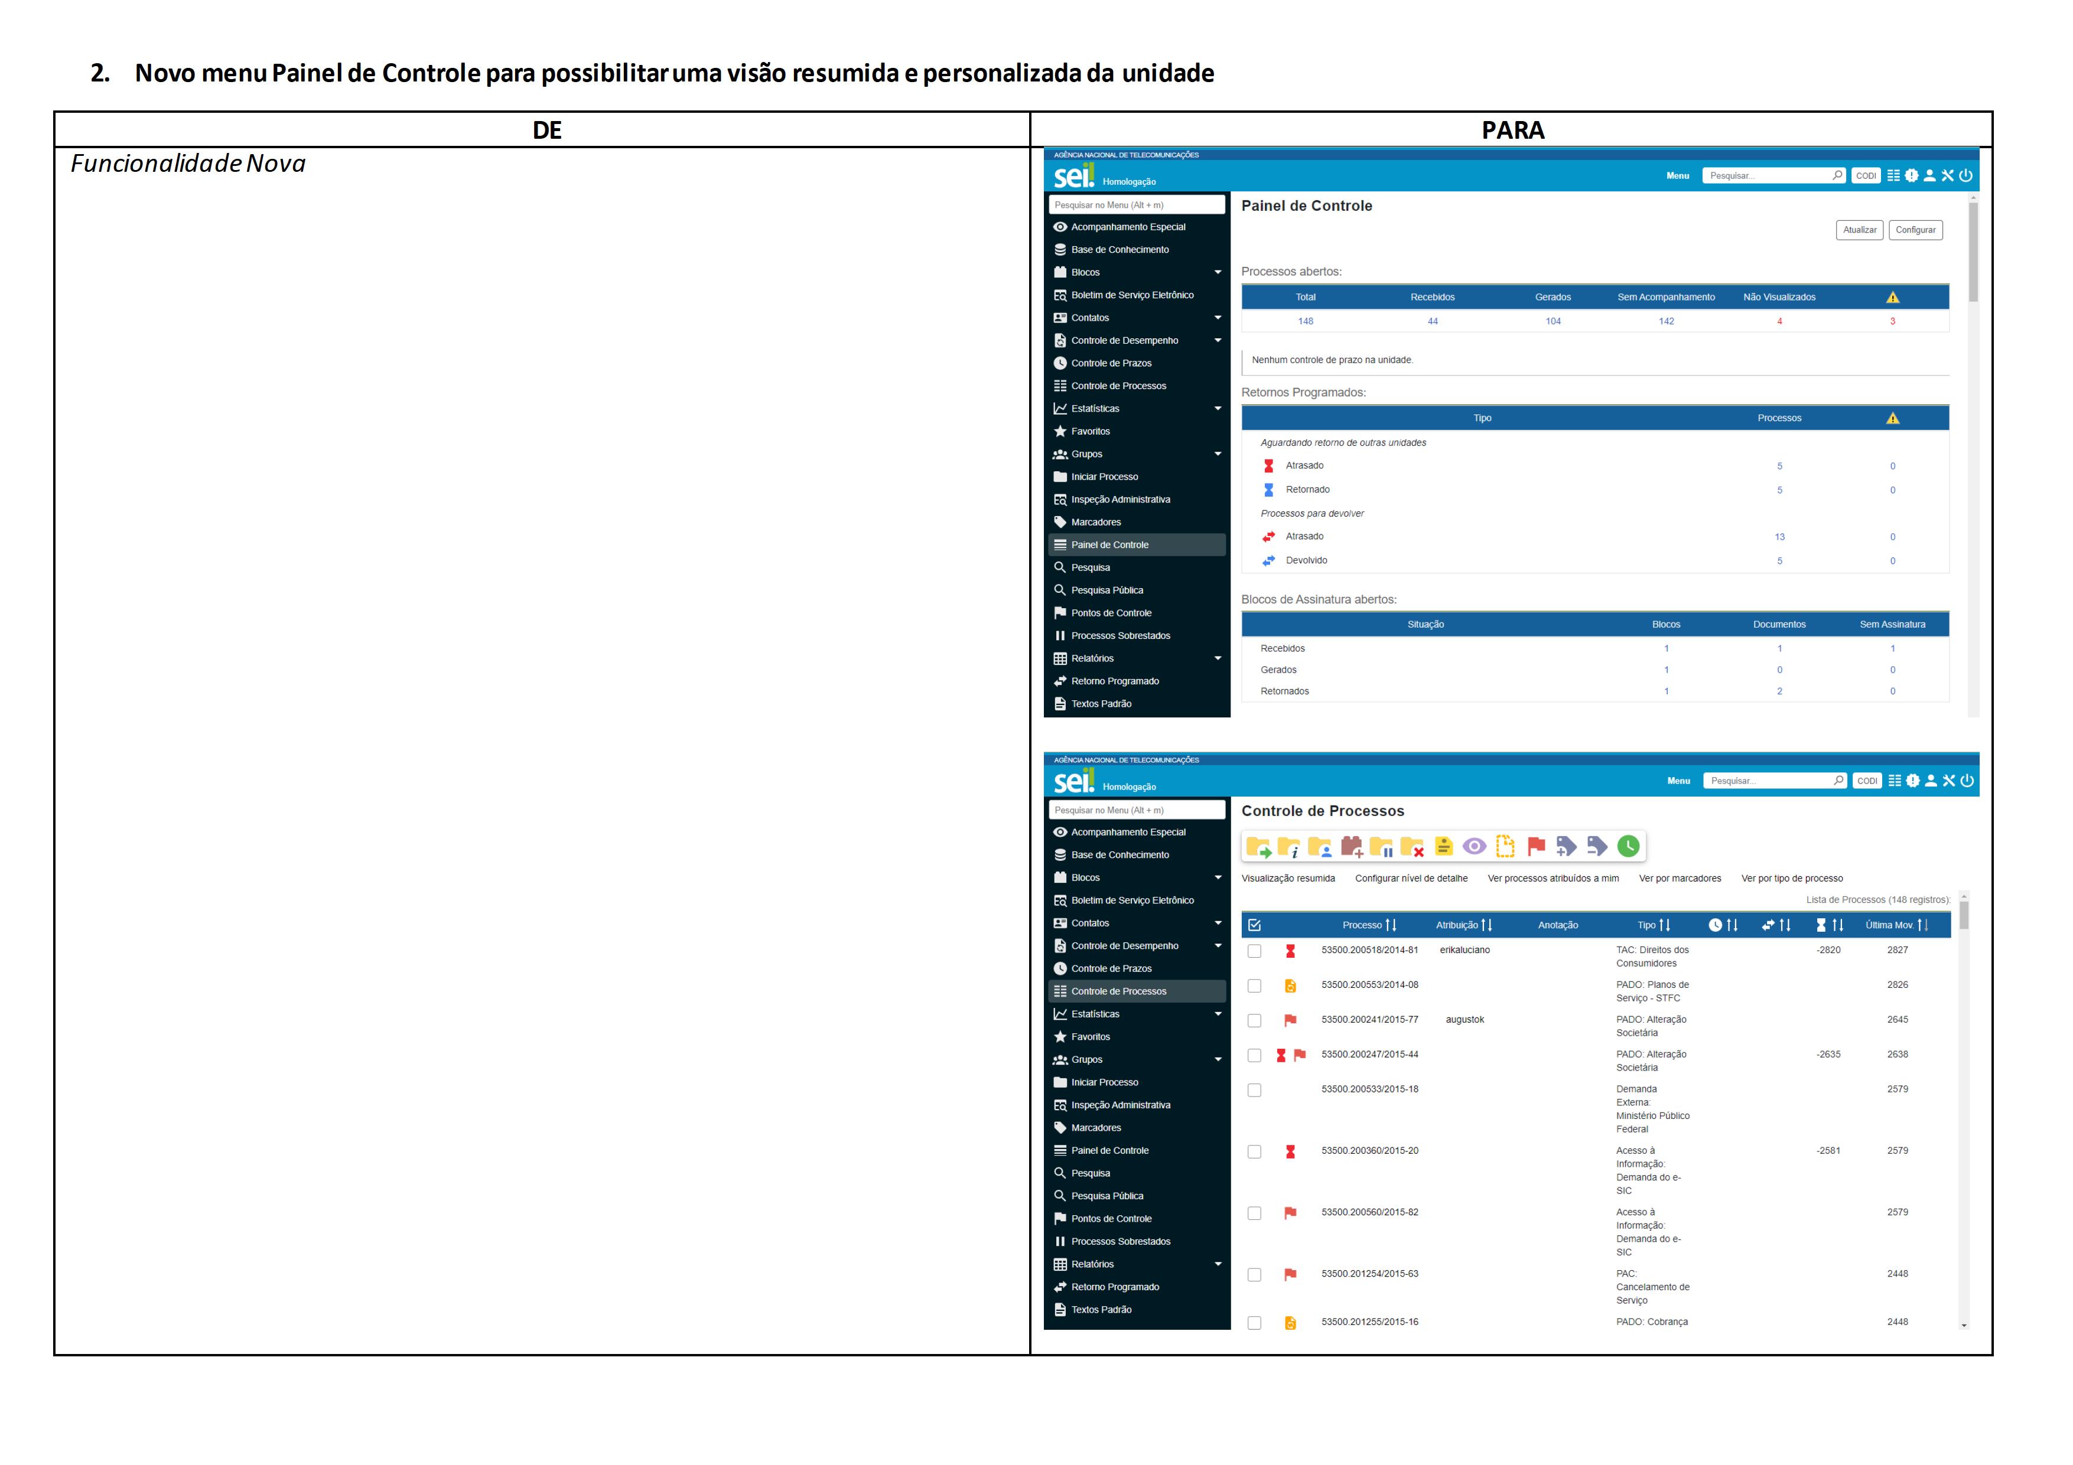
Task: Click the remove marker tag icon with minus
Action: [x=1597, y=846]
